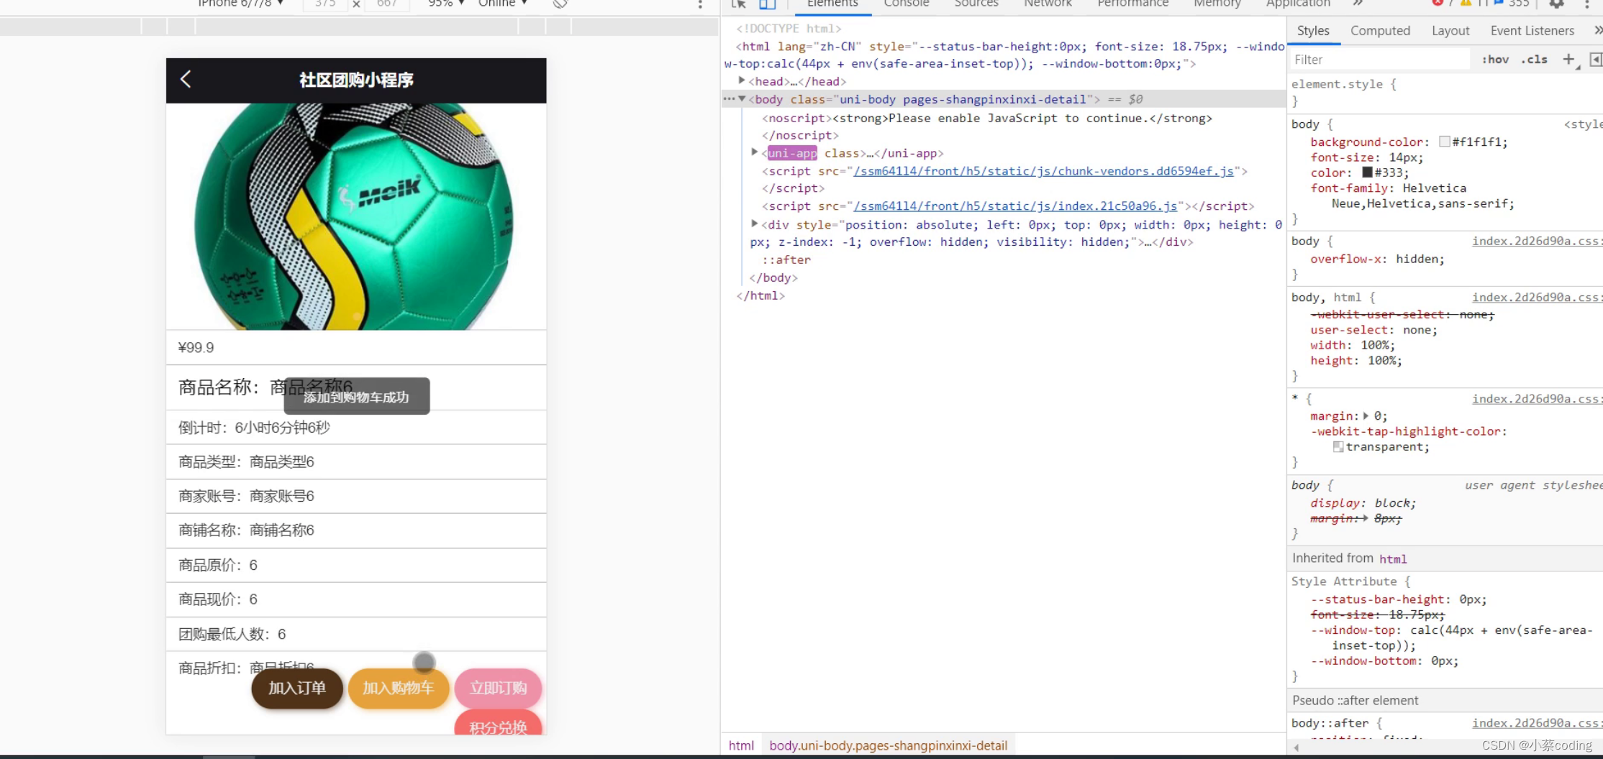Open DevTools kebab menu
This screenshot has width=1603, height=759.
click(1587, 4)
